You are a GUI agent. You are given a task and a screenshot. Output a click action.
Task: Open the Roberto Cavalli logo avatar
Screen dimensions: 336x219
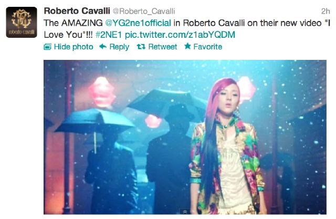tap(22, 22)
